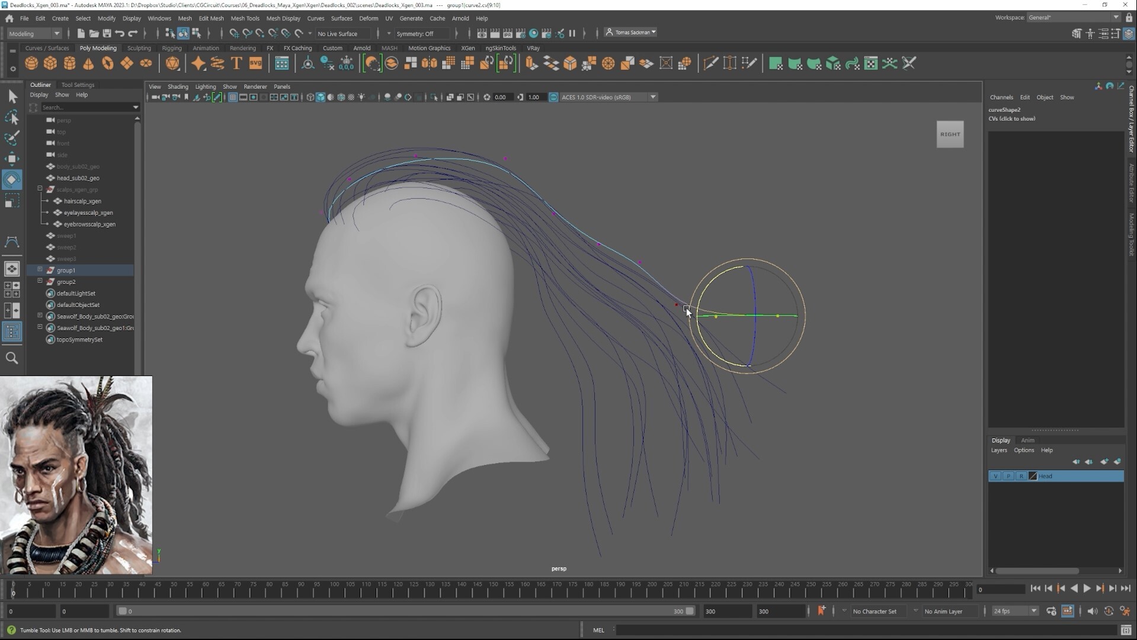Viewport: 1137px width, 640px height.
Task: Activate the Multi-Cut tool icon on shelf
Action: (711, 63)
